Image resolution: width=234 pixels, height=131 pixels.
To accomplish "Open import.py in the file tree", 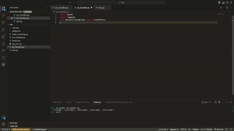I will tap(16, 41).
